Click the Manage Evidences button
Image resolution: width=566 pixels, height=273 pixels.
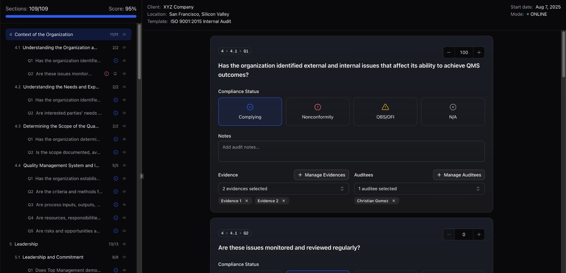[321, 175]
